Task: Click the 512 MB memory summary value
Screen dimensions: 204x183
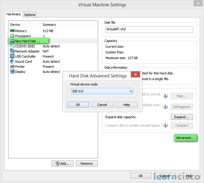Action: 48,31
